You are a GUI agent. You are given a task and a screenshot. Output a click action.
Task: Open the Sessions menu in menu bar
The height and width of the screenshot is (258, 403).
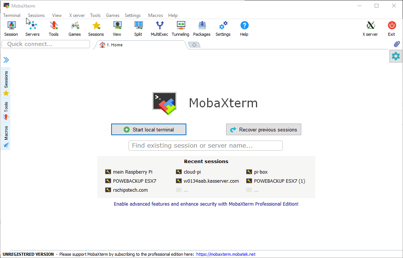coord(36,15)
